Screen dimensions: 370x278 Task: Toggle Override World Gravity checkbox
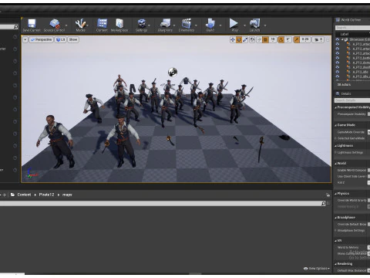[368, 200]
